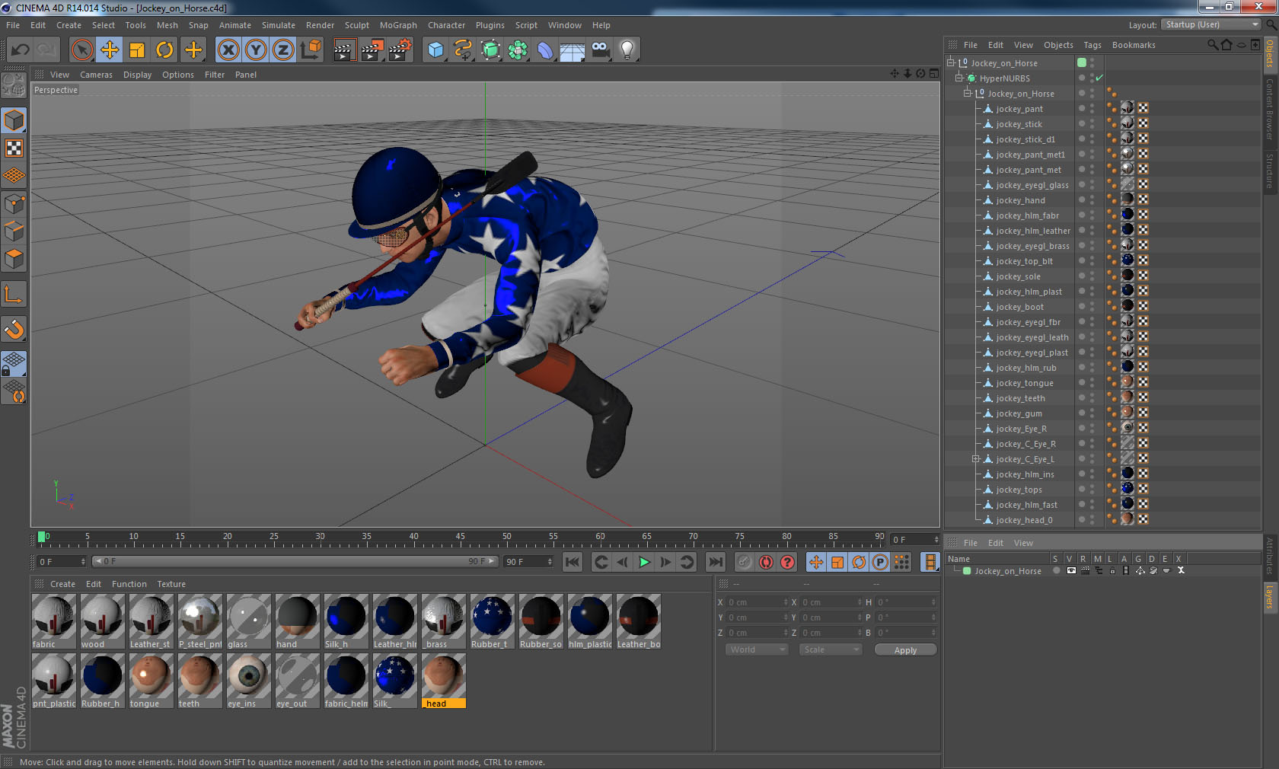Open material manager Texture menu
Image resolution: width=1279 pixels, height=769 pixels.
[x=171, y=584]
